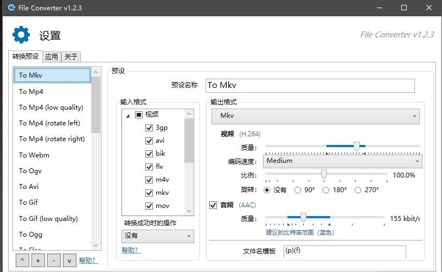Disable the 音频 (AAC) checkbox
Screen dimensions: 442x272
coord(213,205)
